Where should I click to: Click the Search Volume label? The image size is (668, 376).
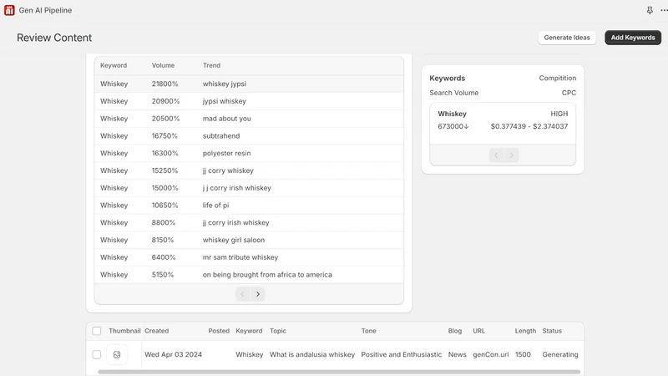click(453, 93)
